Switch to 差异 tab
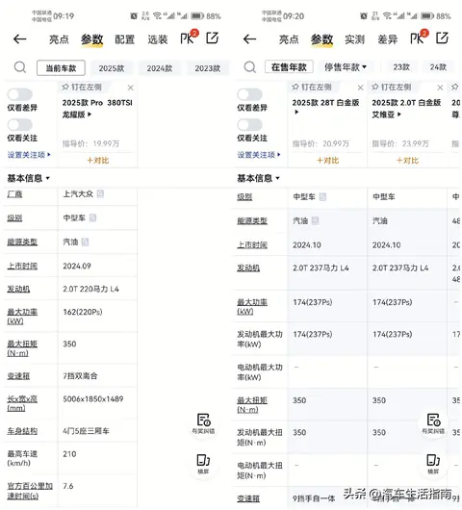The width and height of the screenshot is (462, 510). 387,39
